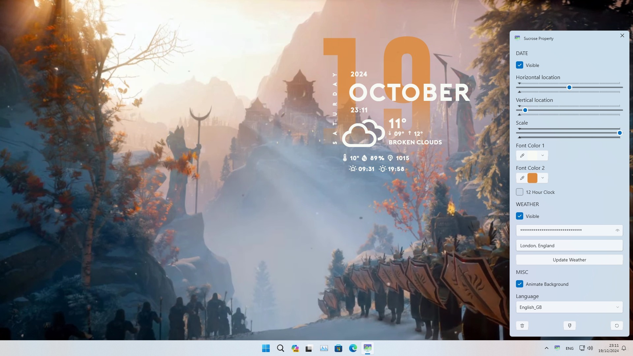Click the orange Font Color 2 swatch
This screenshot has height=356, width=633.
click(x=532, y=178)
